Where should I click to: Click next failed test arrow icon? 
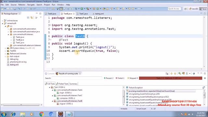coord(171,73)
